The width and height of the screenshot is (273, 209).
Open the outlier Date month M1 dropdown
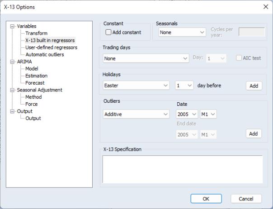tap(208, 114)
